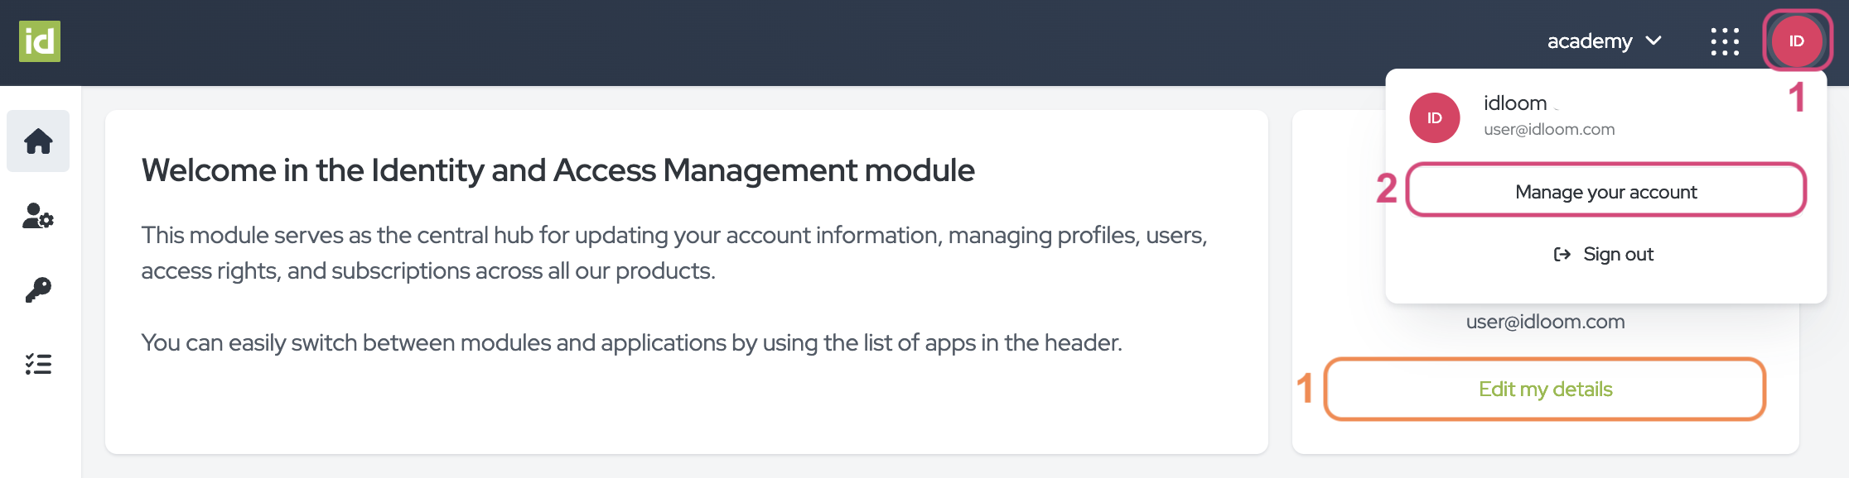Click idloom name in account popup
1849x478 pixels.
(1515, 103)
